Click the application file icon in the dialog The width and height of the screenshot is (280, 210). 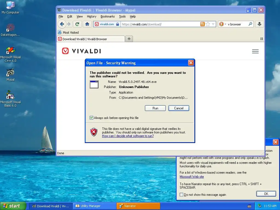[94, 84]
